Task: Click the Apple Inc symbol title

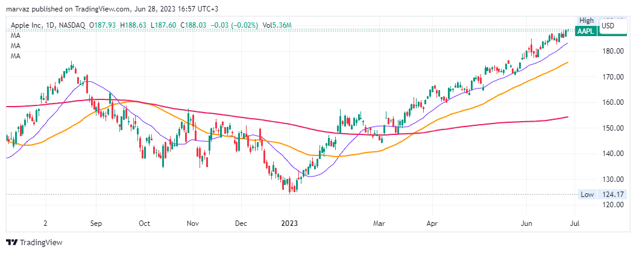Action: pyautogui.click(x=25, y=25)
